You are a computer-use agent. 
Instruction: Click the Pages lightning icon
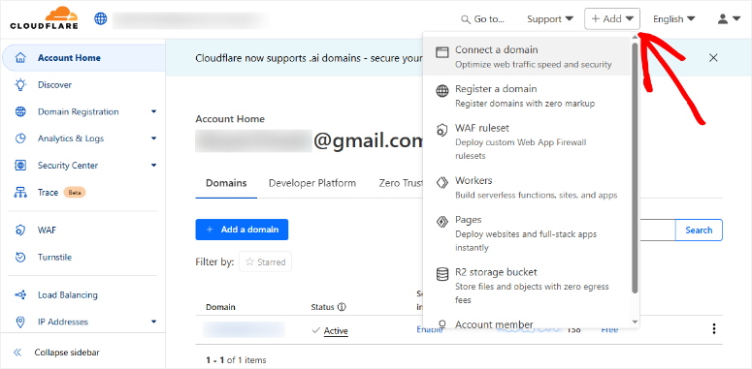click(x=441, y=222)
